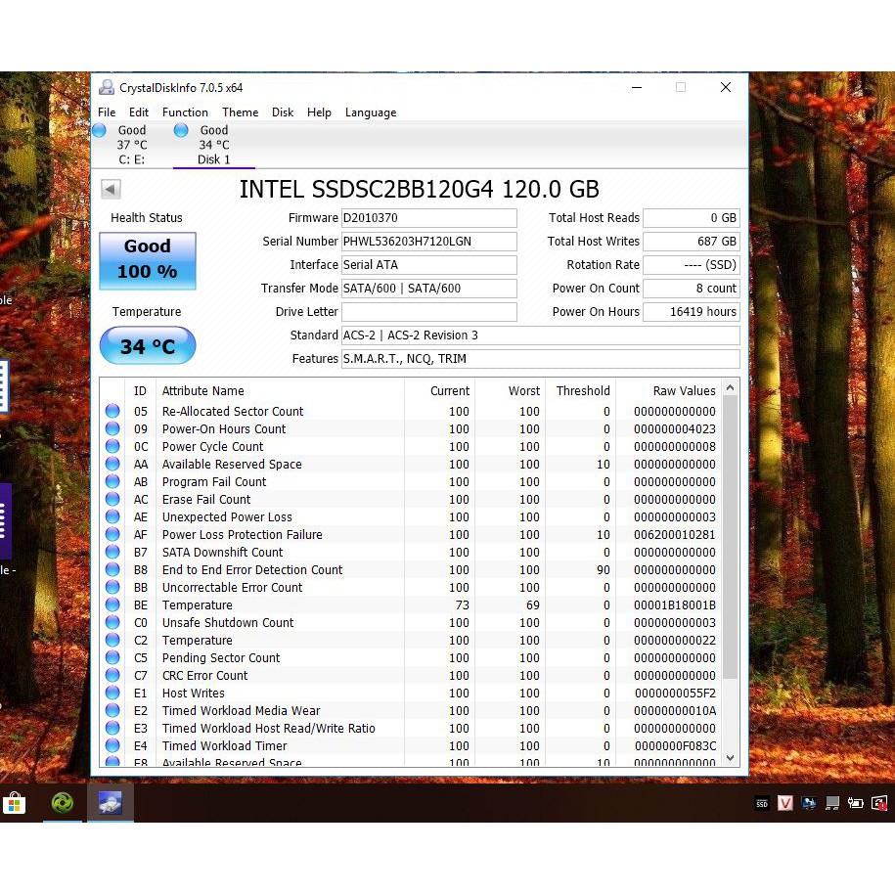Select the Good 100% health status panel
895x895 pixels.
147,260
